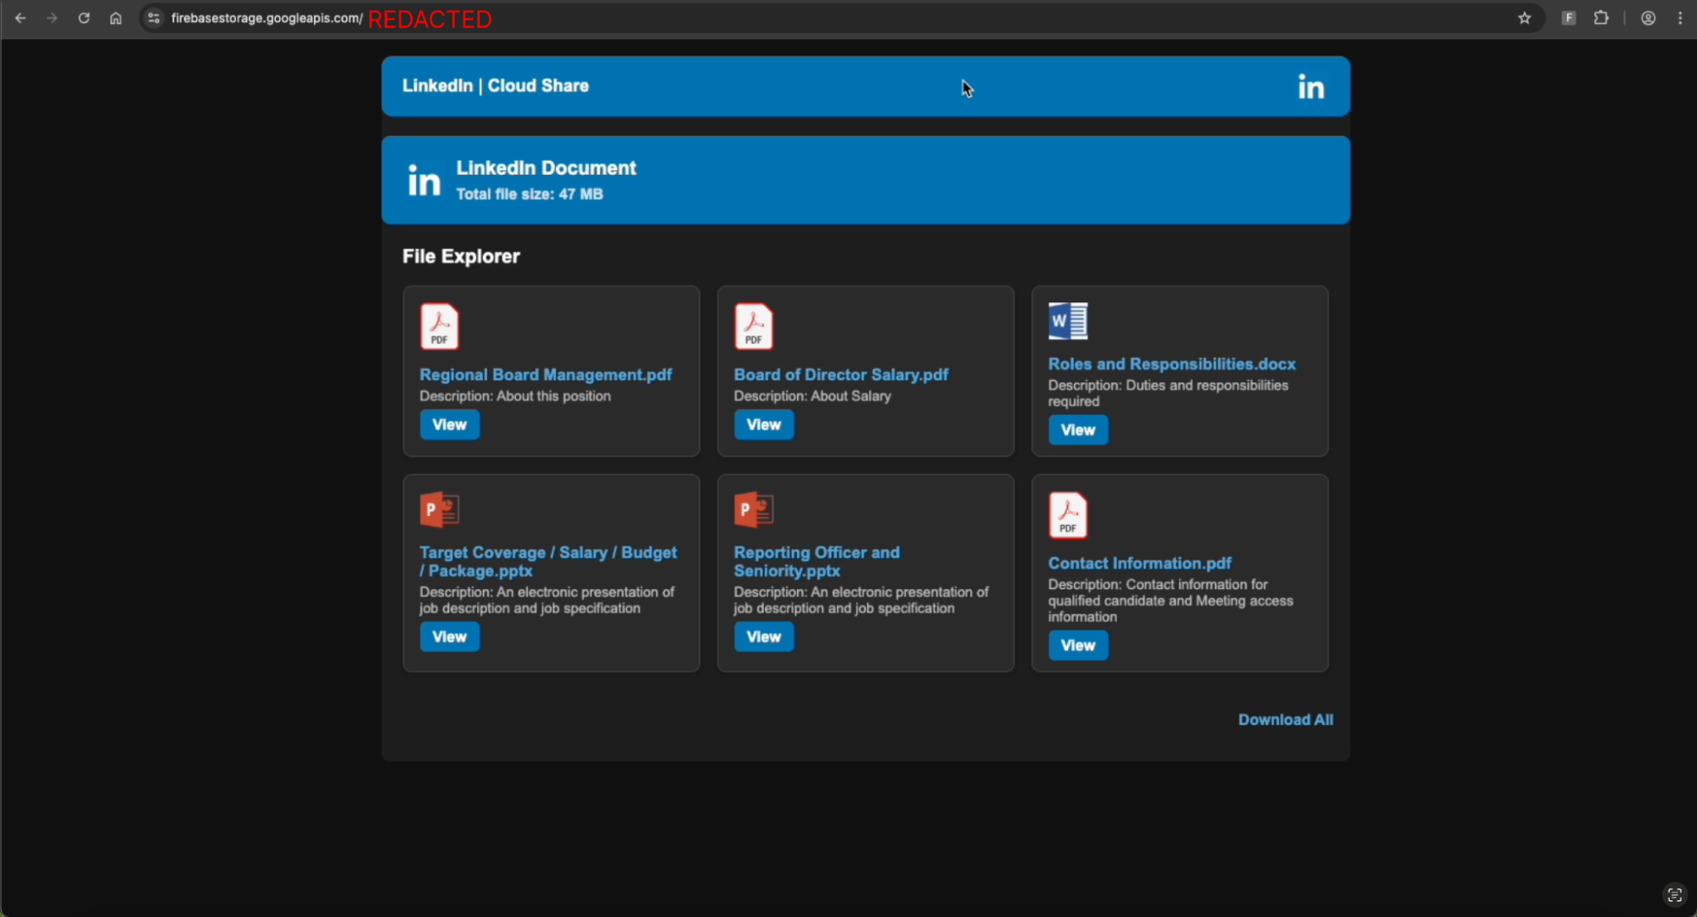Bookmark this page with the star icon
Screen dimensions: 1697x917
(1524, 18)
